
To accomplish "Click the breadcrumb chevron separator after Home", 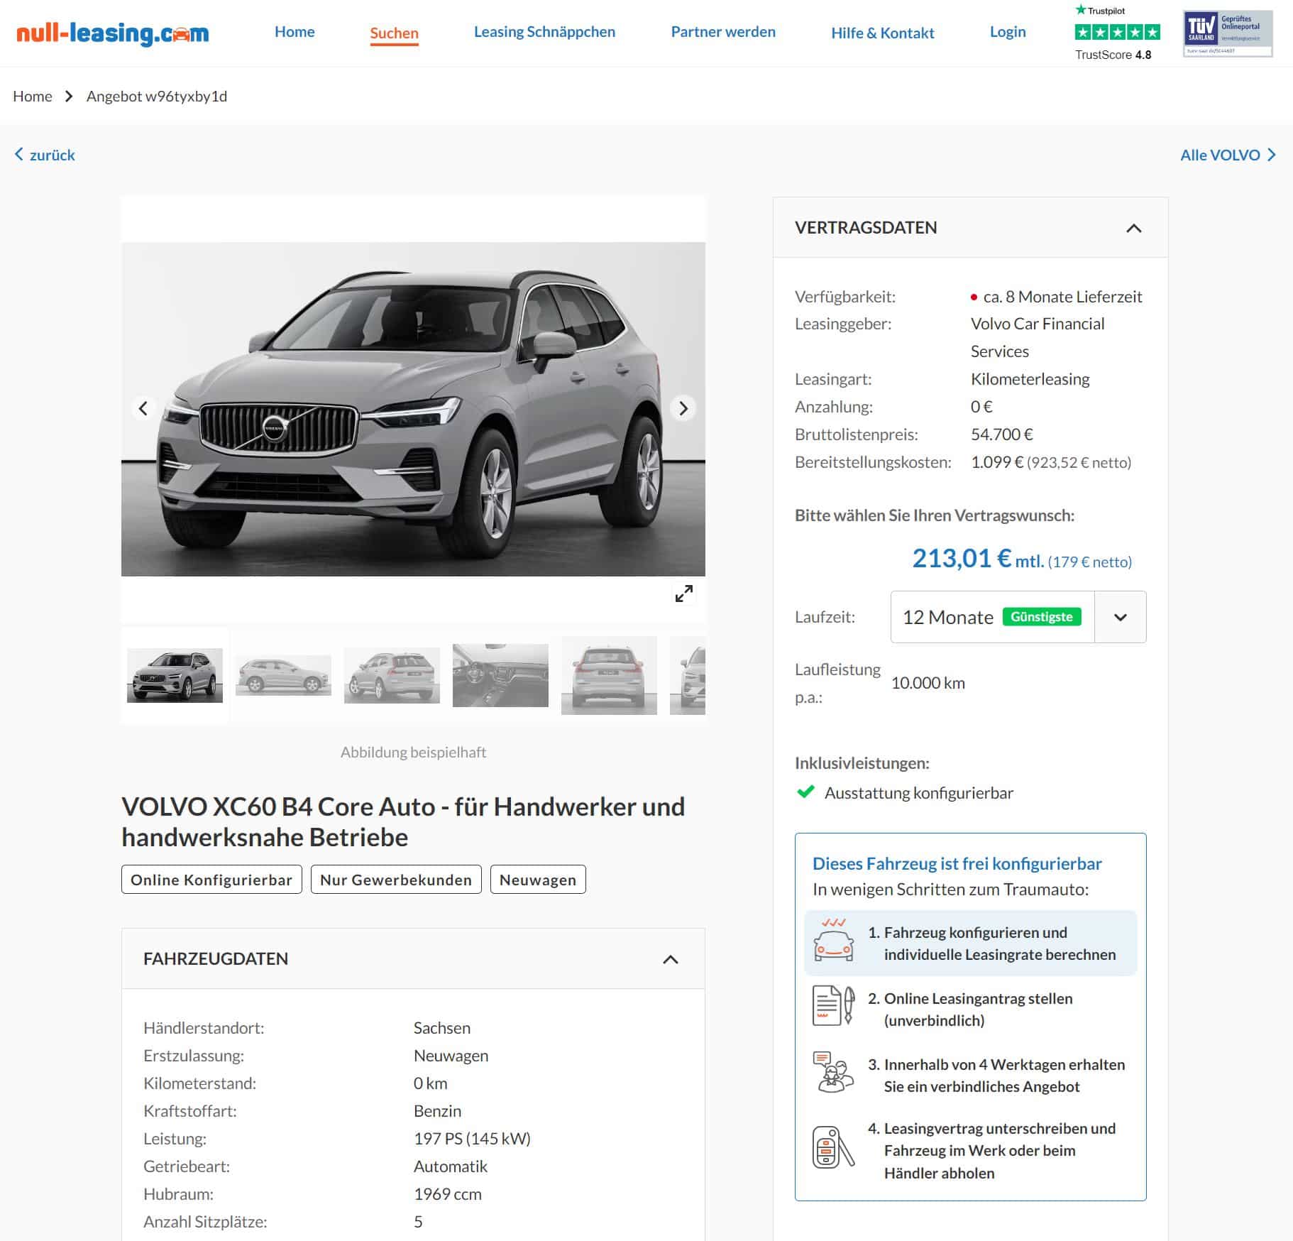I will coord(69,96).
